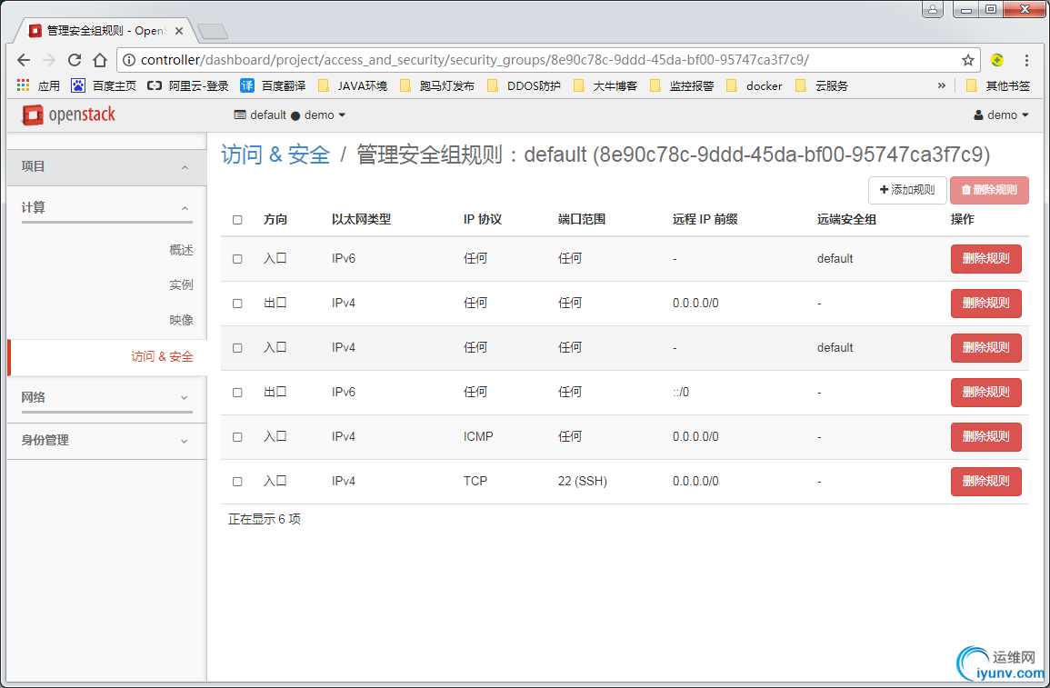Image resolution: width=1050 pixels, height=688 pixels.
Task: Go to browser home page icon
Action: [100, 60]
